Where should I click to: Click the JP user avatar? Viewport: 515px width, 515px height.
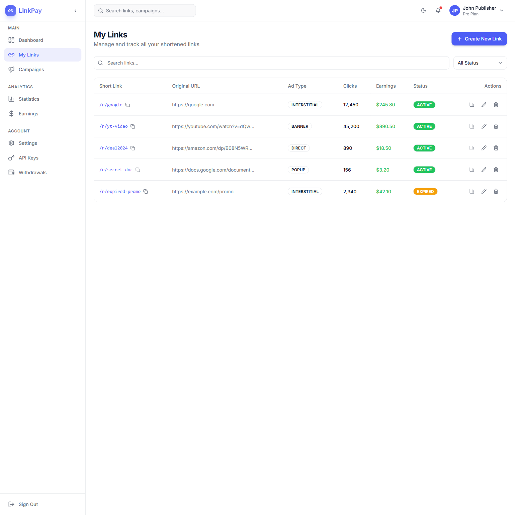coord(455,11)
